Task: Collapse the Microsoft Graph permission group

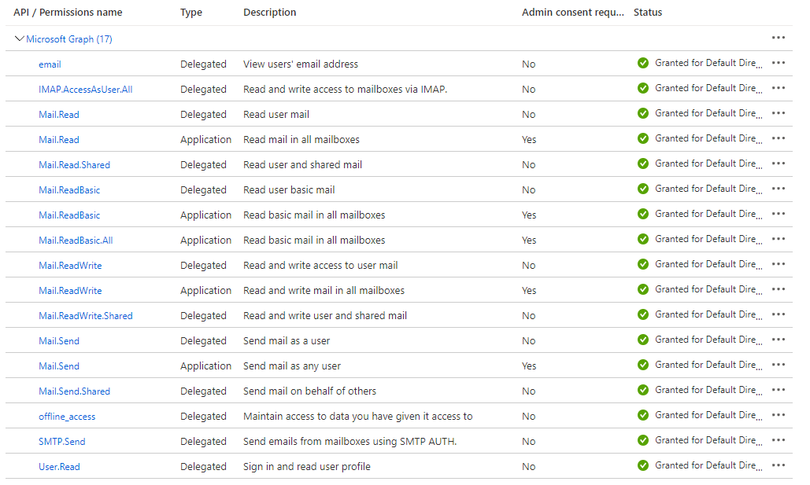Action: click(x=19, y=38)
